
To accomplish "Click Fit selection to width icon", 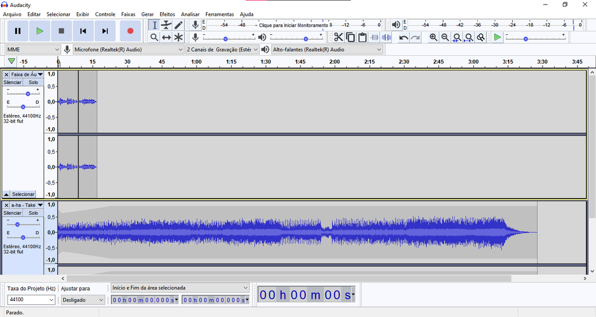I will point(457,37).
